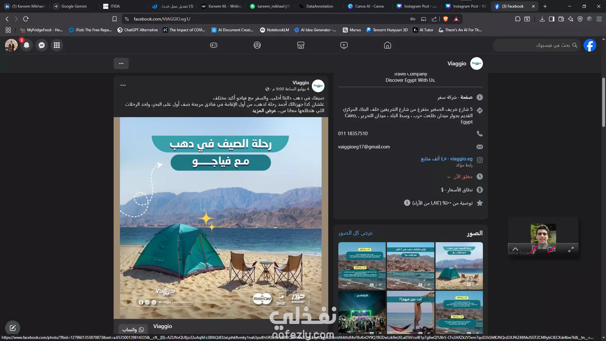Open Tencent Hunyuan 3D bookmark
This screenshot has width=606, height=341.
387,30
